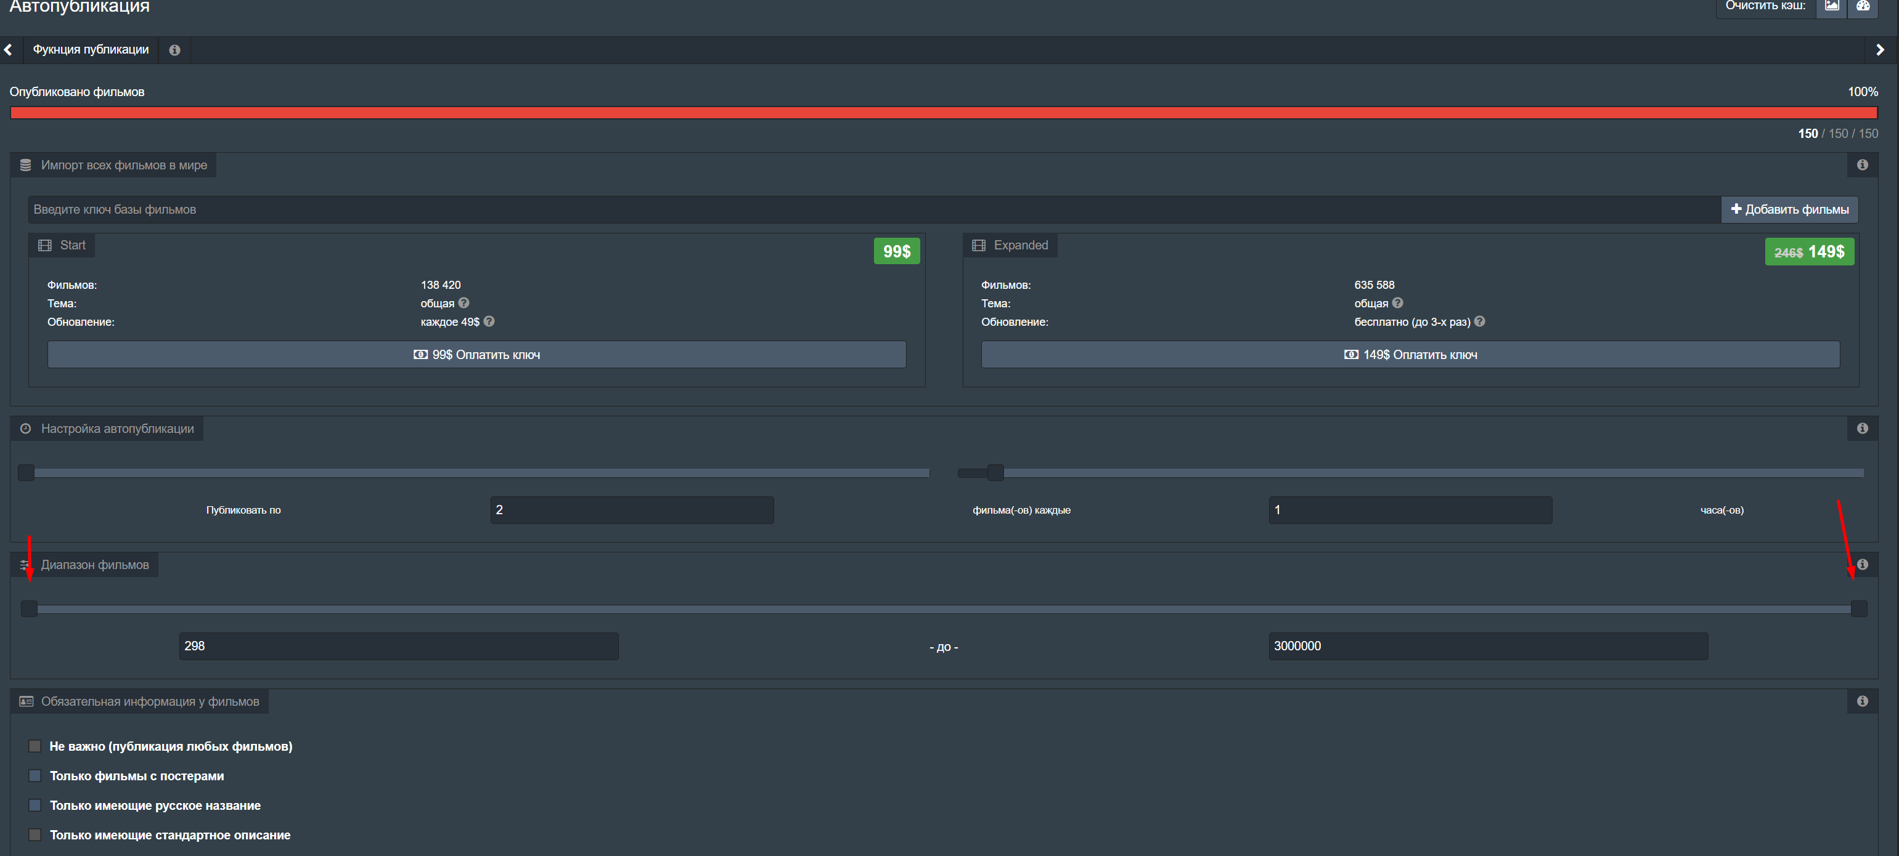Click database icon in Импорт всех фильмов header
This screenshot has height=856, width=1899.
click(x=26, y=165)
